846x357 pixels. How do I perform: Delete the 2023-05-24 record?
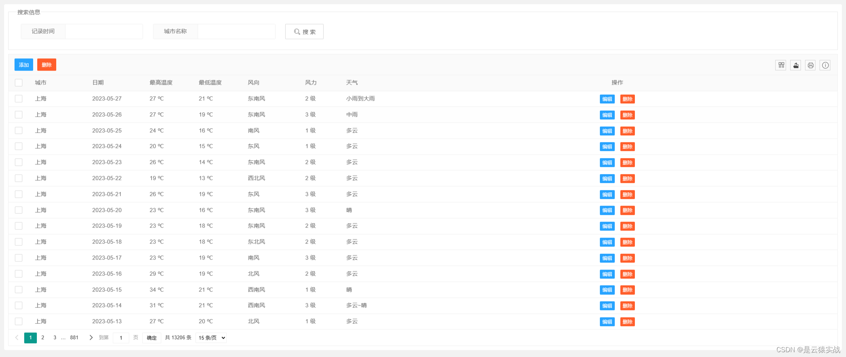pos(627,147)
